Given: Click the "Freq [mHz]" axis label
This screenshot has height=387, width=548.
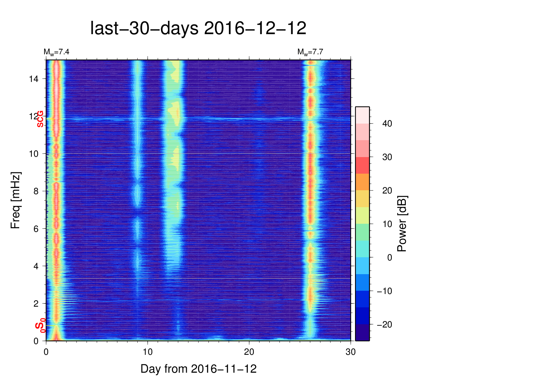Looking at the screenshot, I should pos(15,200).
